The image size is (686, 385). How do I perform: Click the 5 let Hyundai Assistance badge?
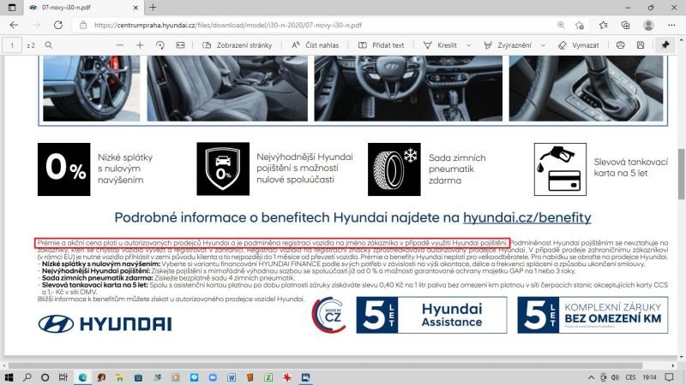coord(431,315)
